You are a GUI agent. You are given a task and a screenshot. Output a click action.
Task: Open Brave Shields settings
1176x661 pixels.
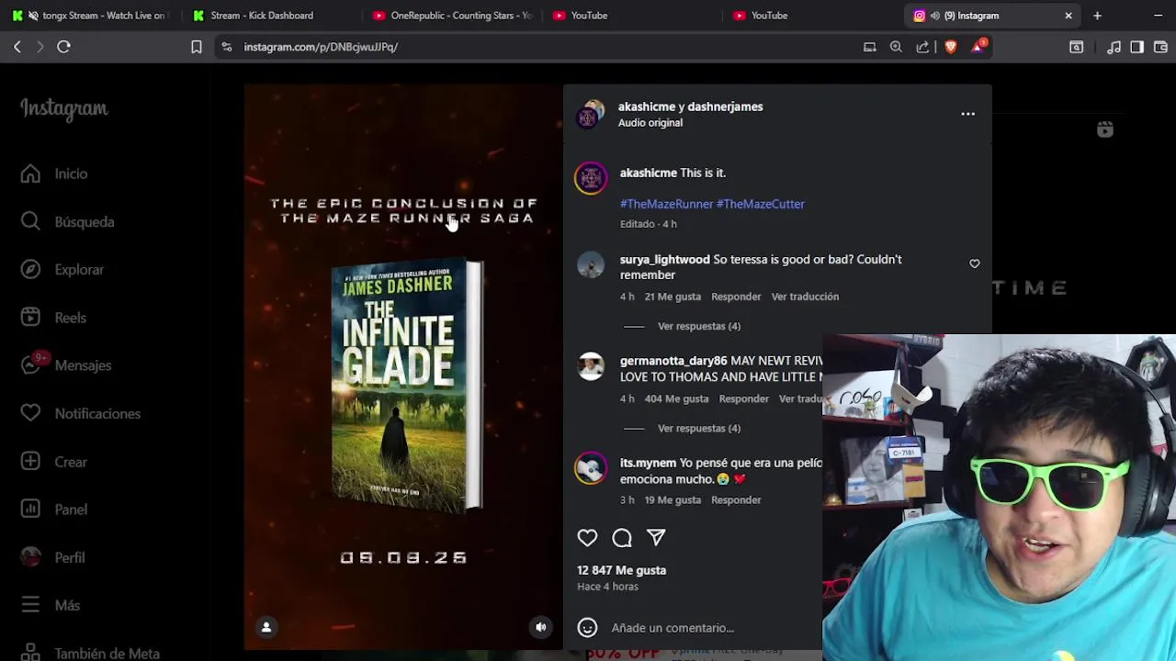click(x=951, y=47)
